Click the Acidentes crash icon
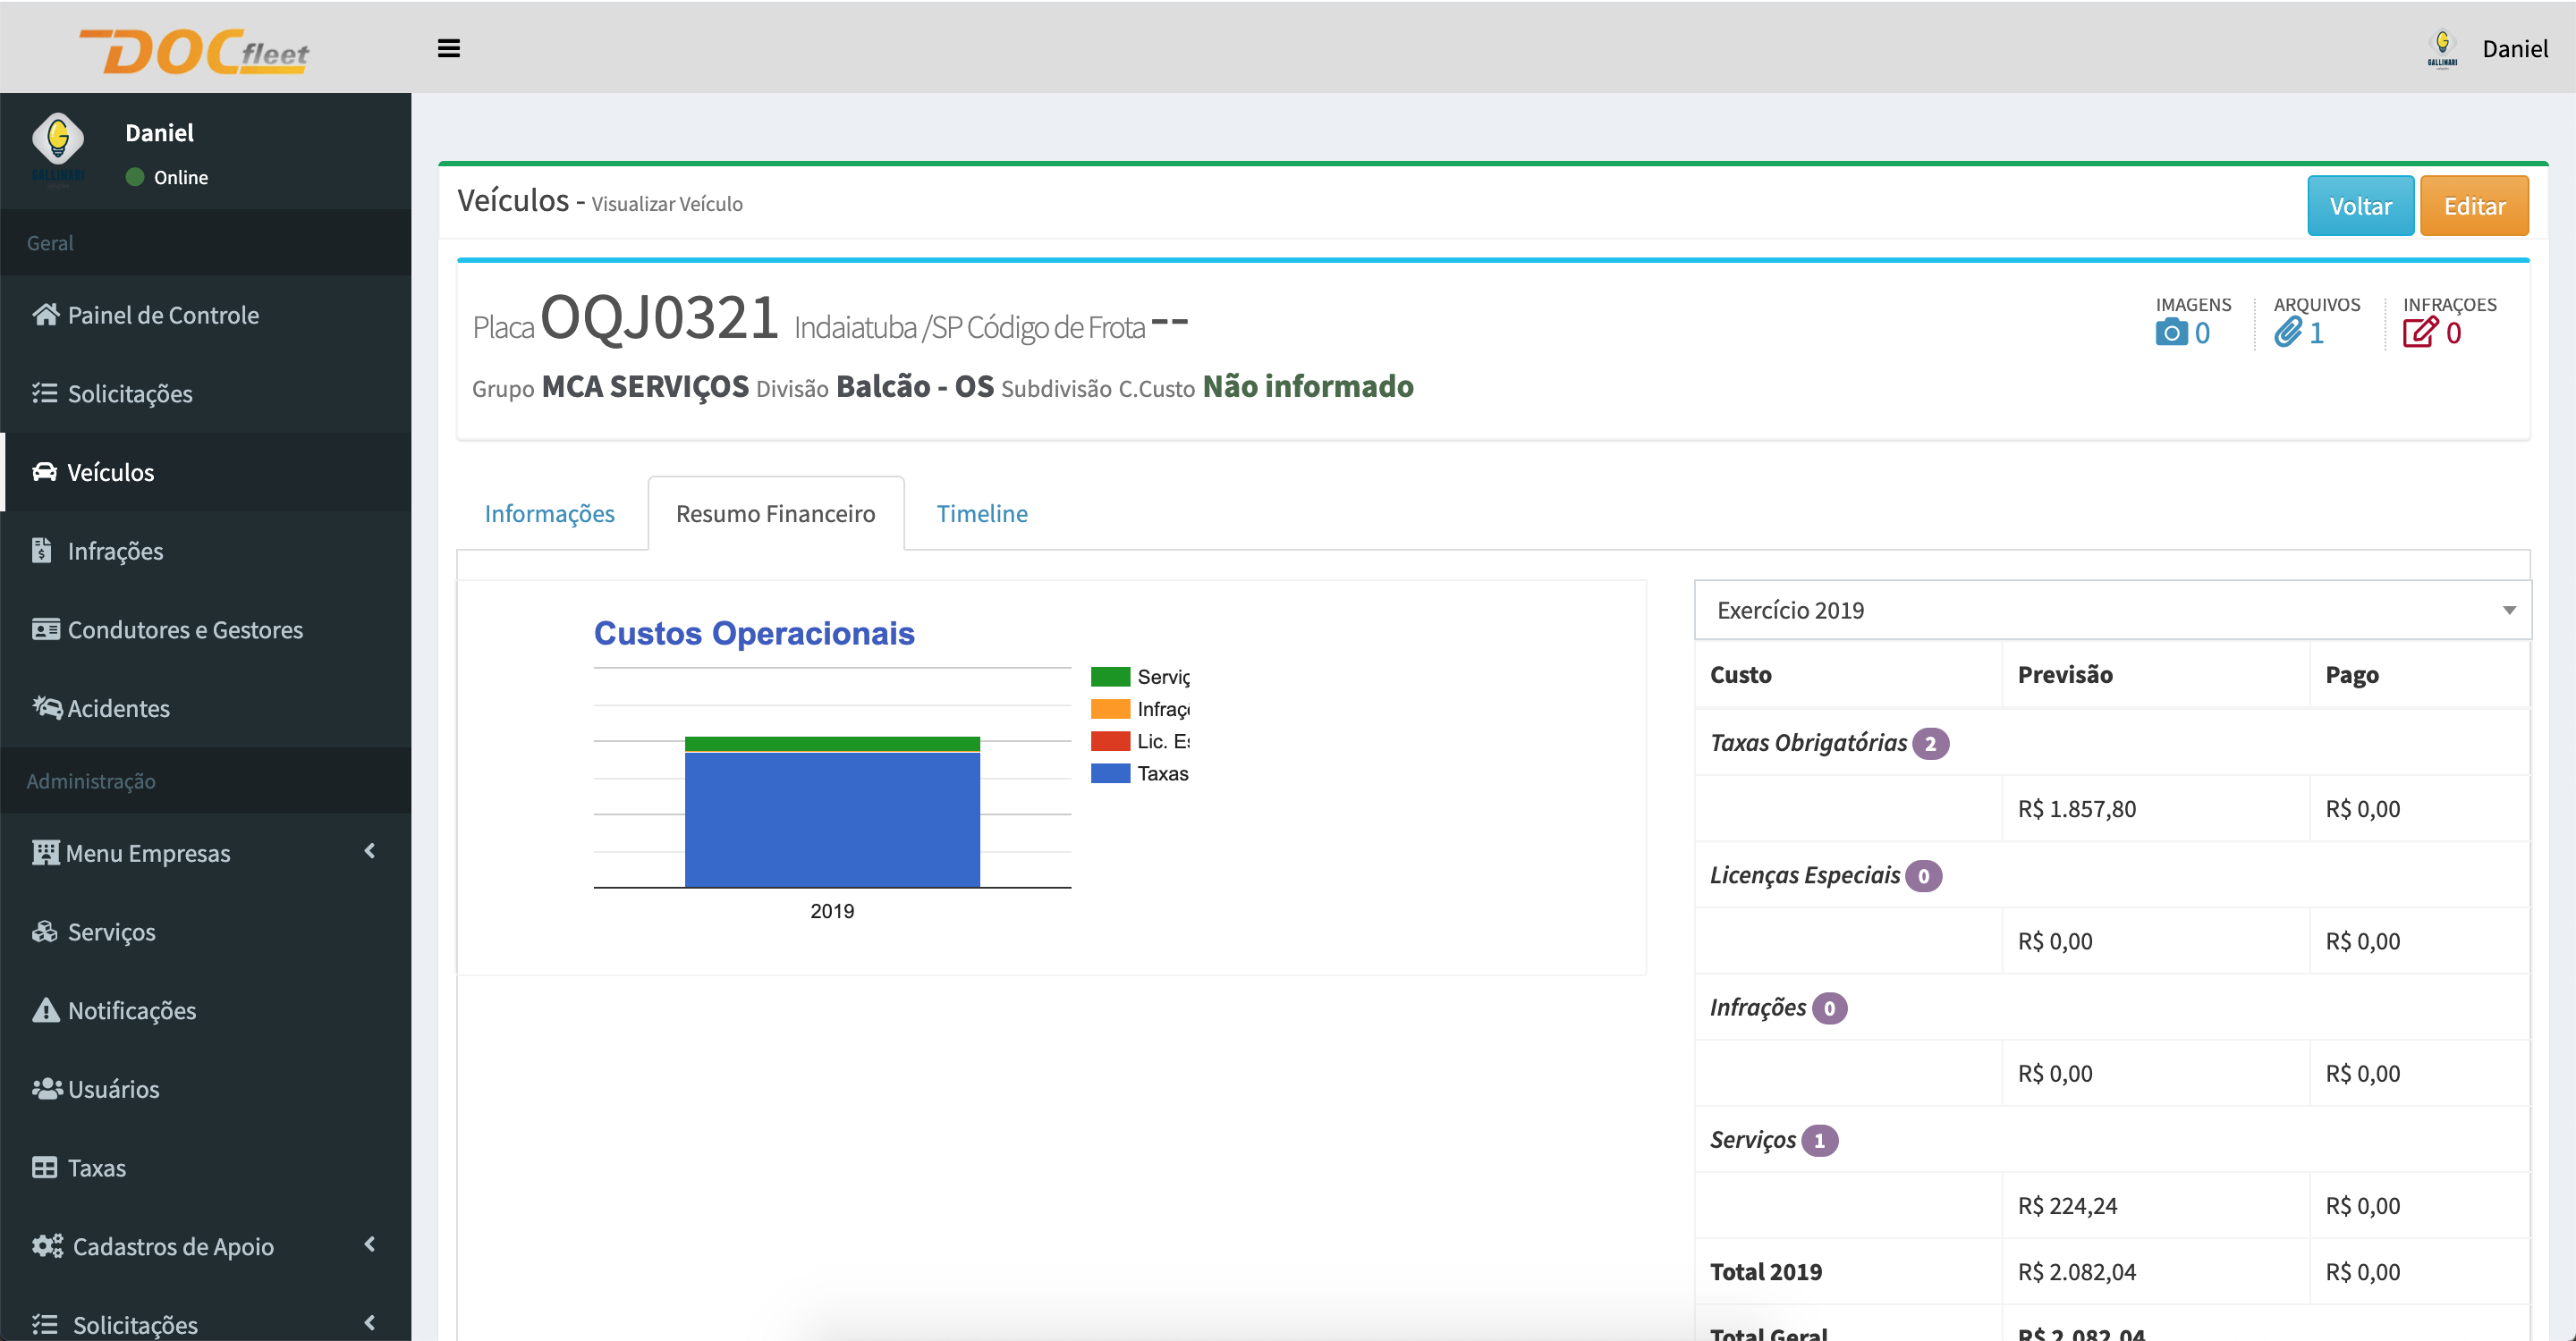Viewport: 2576px width, 1341px height. (46, 707)
